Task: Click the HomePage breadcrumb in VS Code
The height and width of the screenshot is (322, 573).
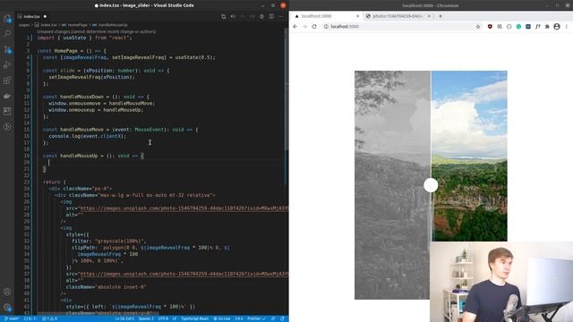Action: tap(78, 25)
